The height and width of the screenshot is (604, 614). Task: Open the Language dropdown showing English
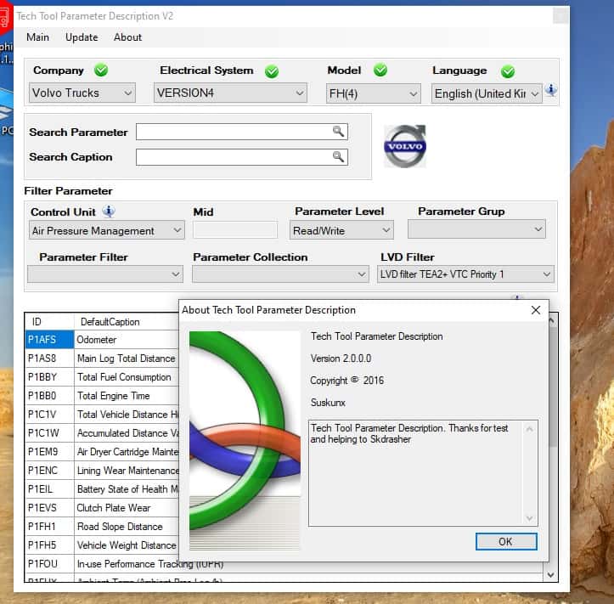click(x=487, y=93)
